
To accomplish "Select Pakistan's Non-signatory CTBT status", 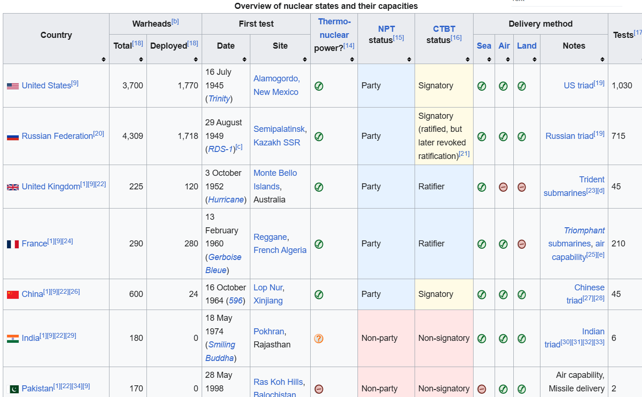I will tap(444, 389).
